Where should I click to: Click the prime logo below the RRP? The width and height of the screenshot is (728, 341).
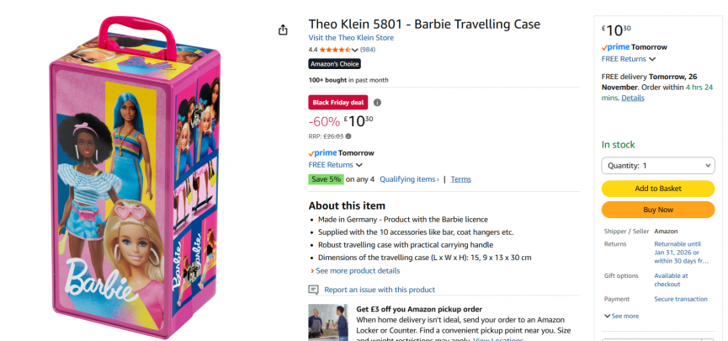click(322, 152)
